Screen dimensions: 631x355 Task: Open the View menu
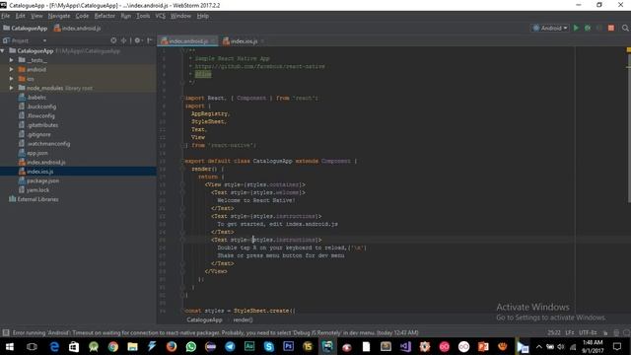(36, 16)
